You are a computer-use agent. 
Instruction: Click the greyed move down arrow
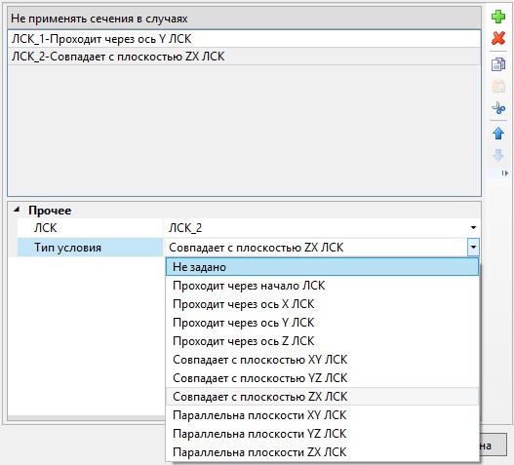(x=498, y=155)
